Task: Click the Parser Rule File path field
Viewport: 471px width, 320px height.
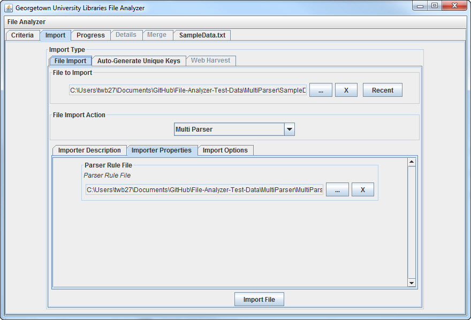Action: (x=204, y=190)
